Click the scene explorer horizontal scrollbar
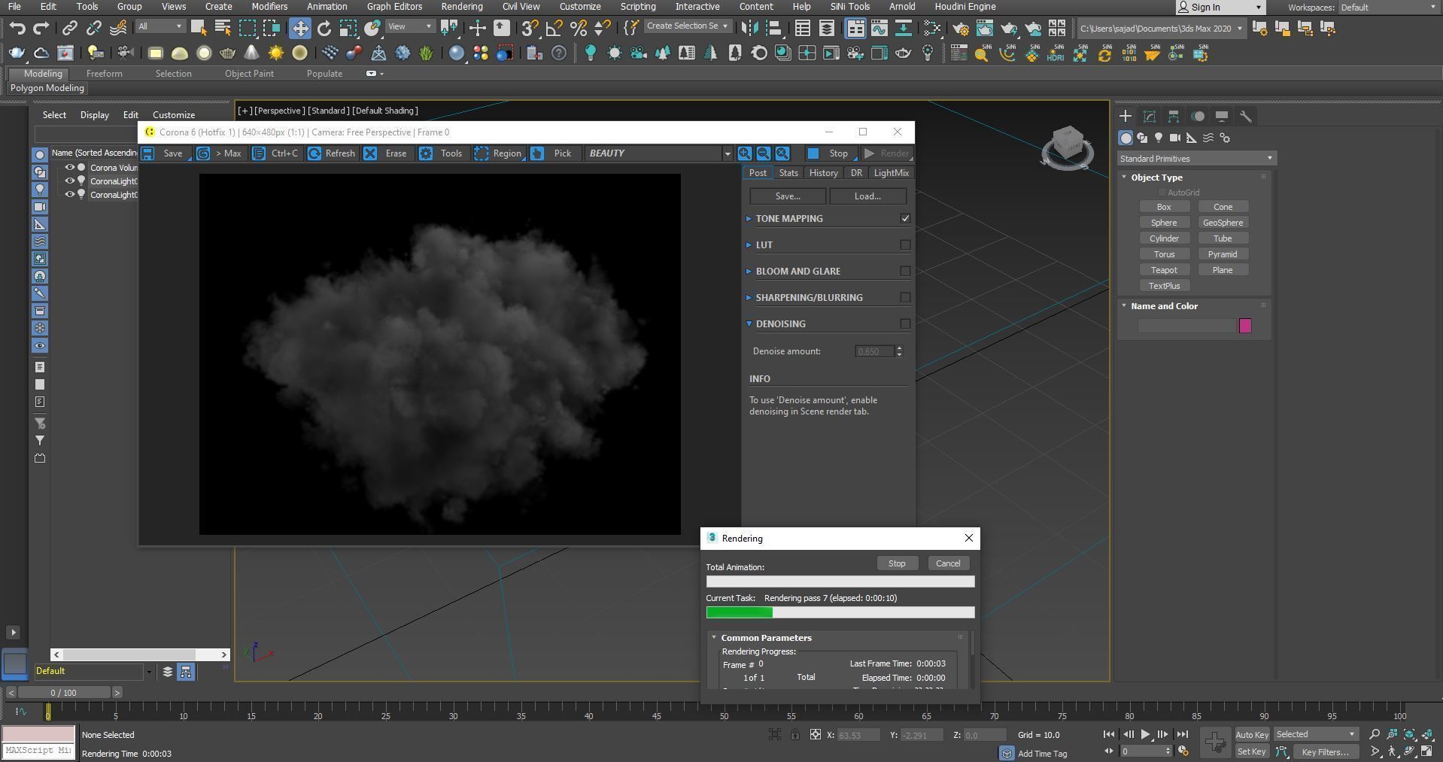 coord(140,654)
